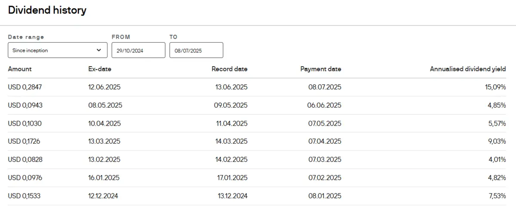
Task: Click the Dividend history heading
Action: click(x=47, y=10)
